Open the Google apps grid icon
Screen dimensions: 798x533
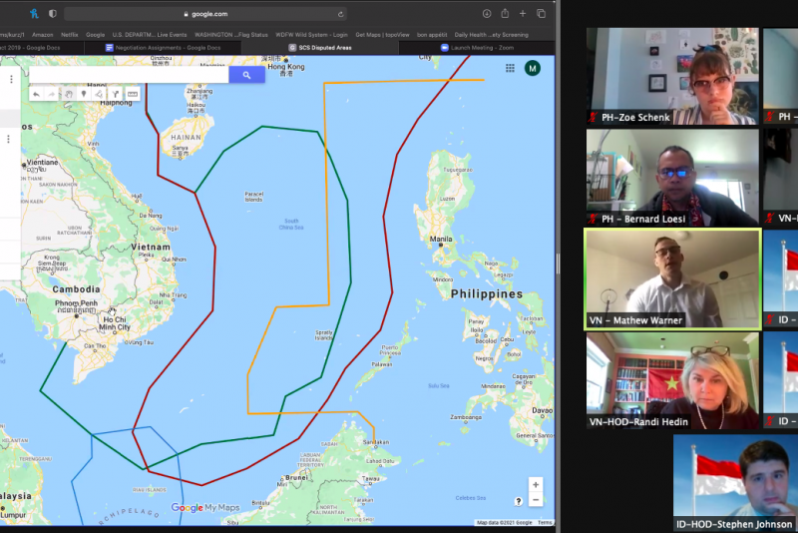click(x=510, y=68)
